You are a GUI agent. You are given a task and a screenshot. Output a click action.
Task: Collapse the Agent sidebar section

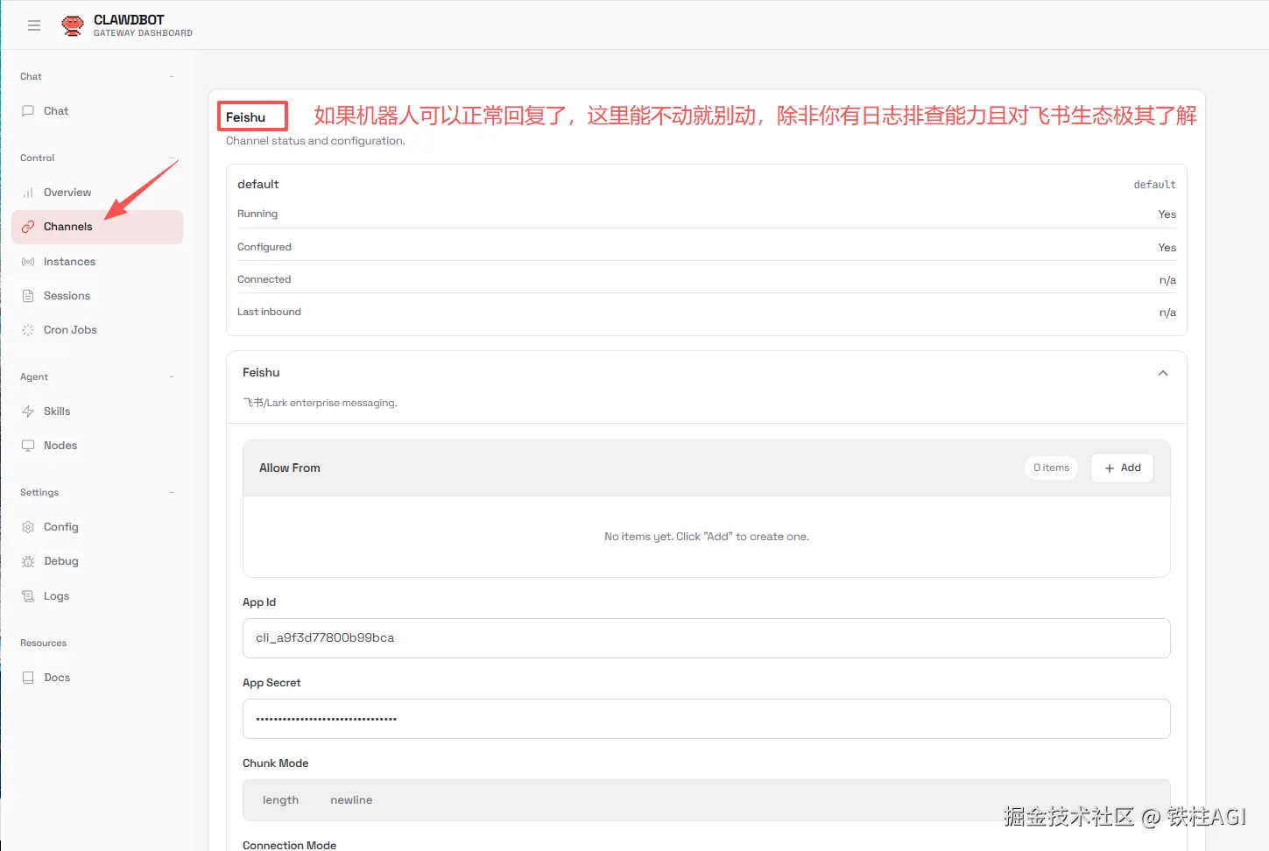172,377
